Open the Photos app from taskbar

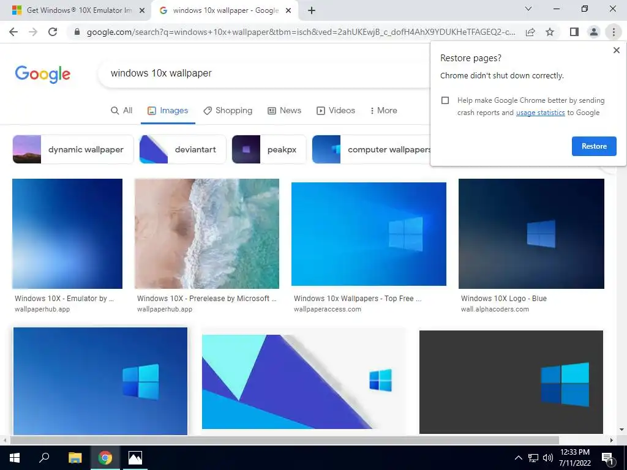coord(135,458)
